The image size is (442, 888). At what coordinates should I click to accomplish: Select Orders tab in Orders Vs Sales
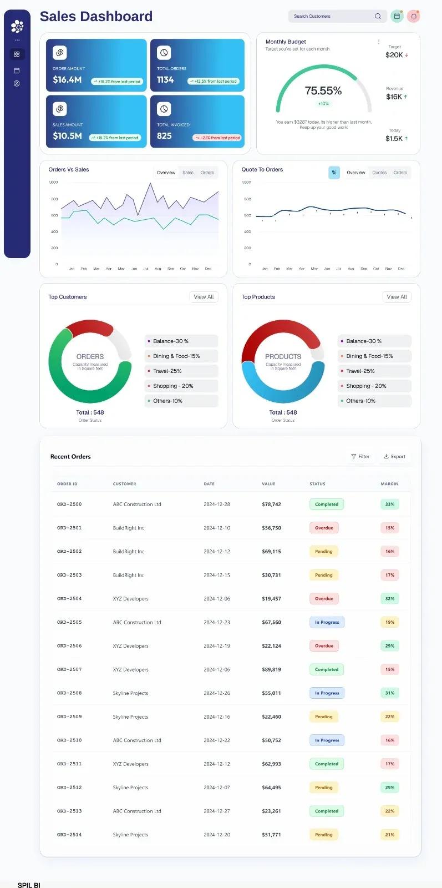[207, 173]
